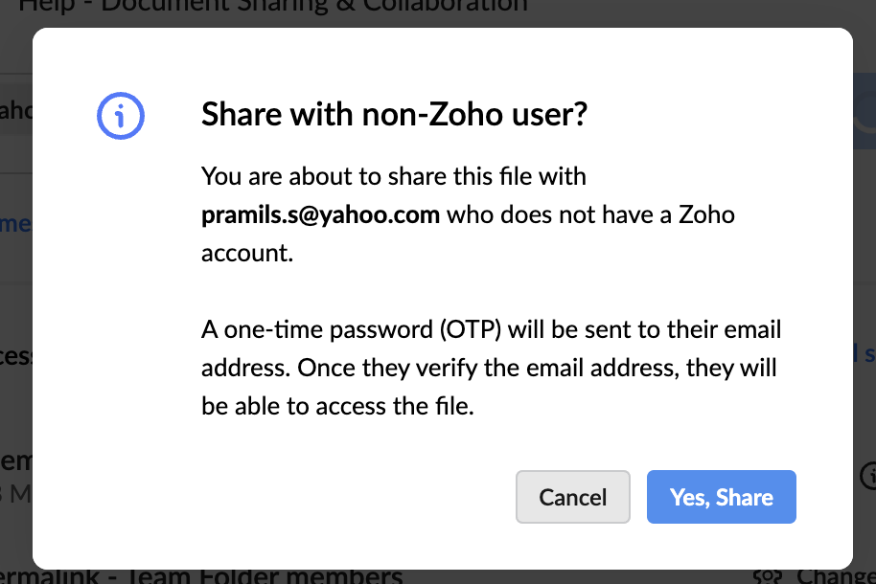Click the partially hidden member name at bottom left
The image size is (876, 584).
coord(16,461)
